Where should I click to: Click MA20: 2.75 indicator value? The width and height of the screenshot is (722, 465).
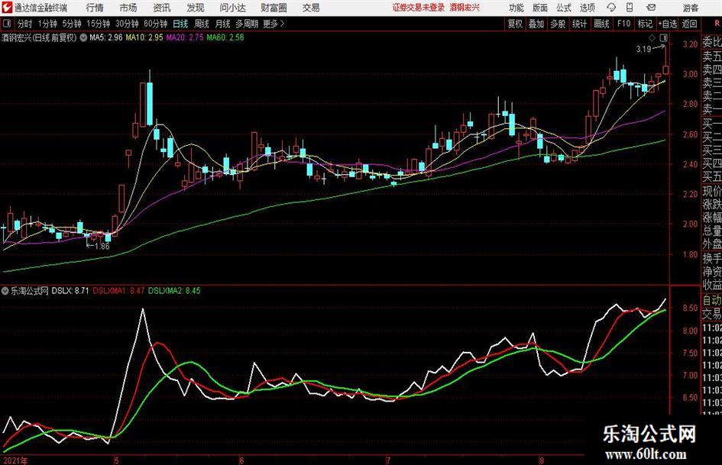tap(185, 37)
